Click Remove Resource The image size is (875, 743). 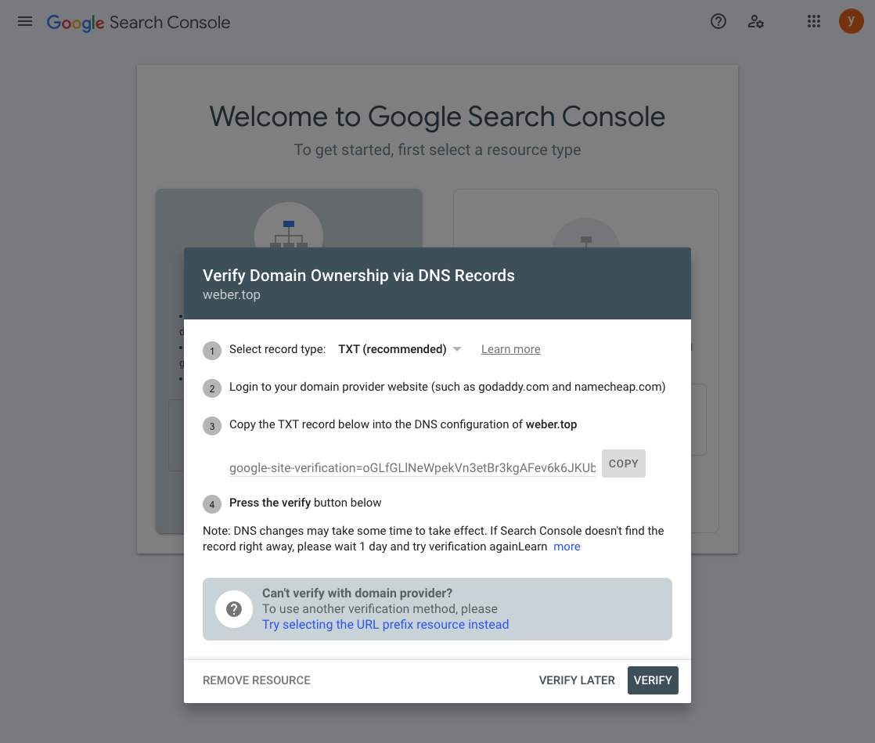coord(257,680)
